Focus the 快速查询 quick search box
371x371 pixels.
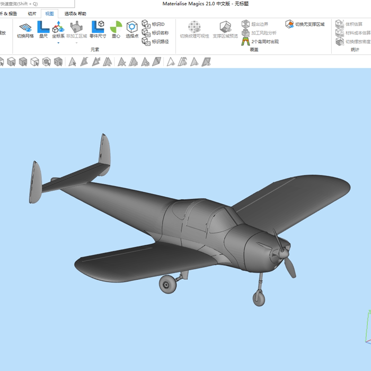[37, 4]
